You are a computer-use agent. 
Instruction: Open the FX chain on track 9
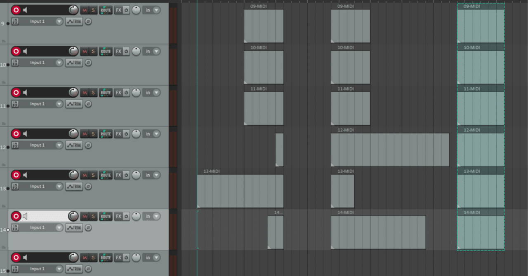click(118, 10)
